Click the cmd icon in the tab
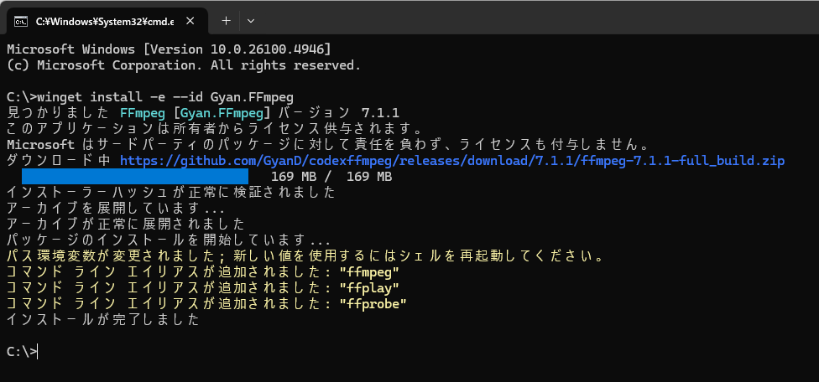This screenshot has width=819, height=382. click(x=20, y=22)
